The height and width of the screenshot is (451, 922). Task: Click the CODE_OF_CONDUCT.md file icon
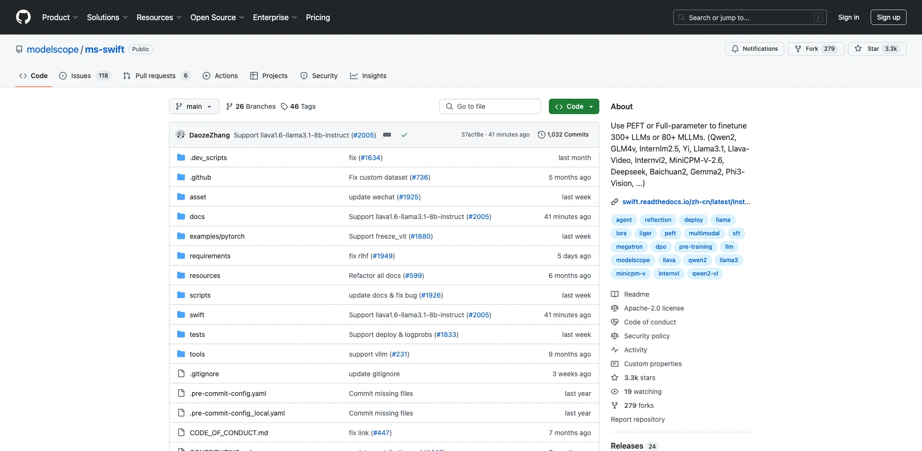point(181,432)
